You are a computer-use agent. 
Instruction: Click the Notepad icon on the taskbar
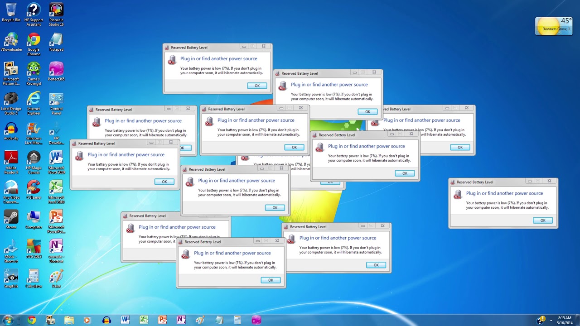[x=219, y=320]
